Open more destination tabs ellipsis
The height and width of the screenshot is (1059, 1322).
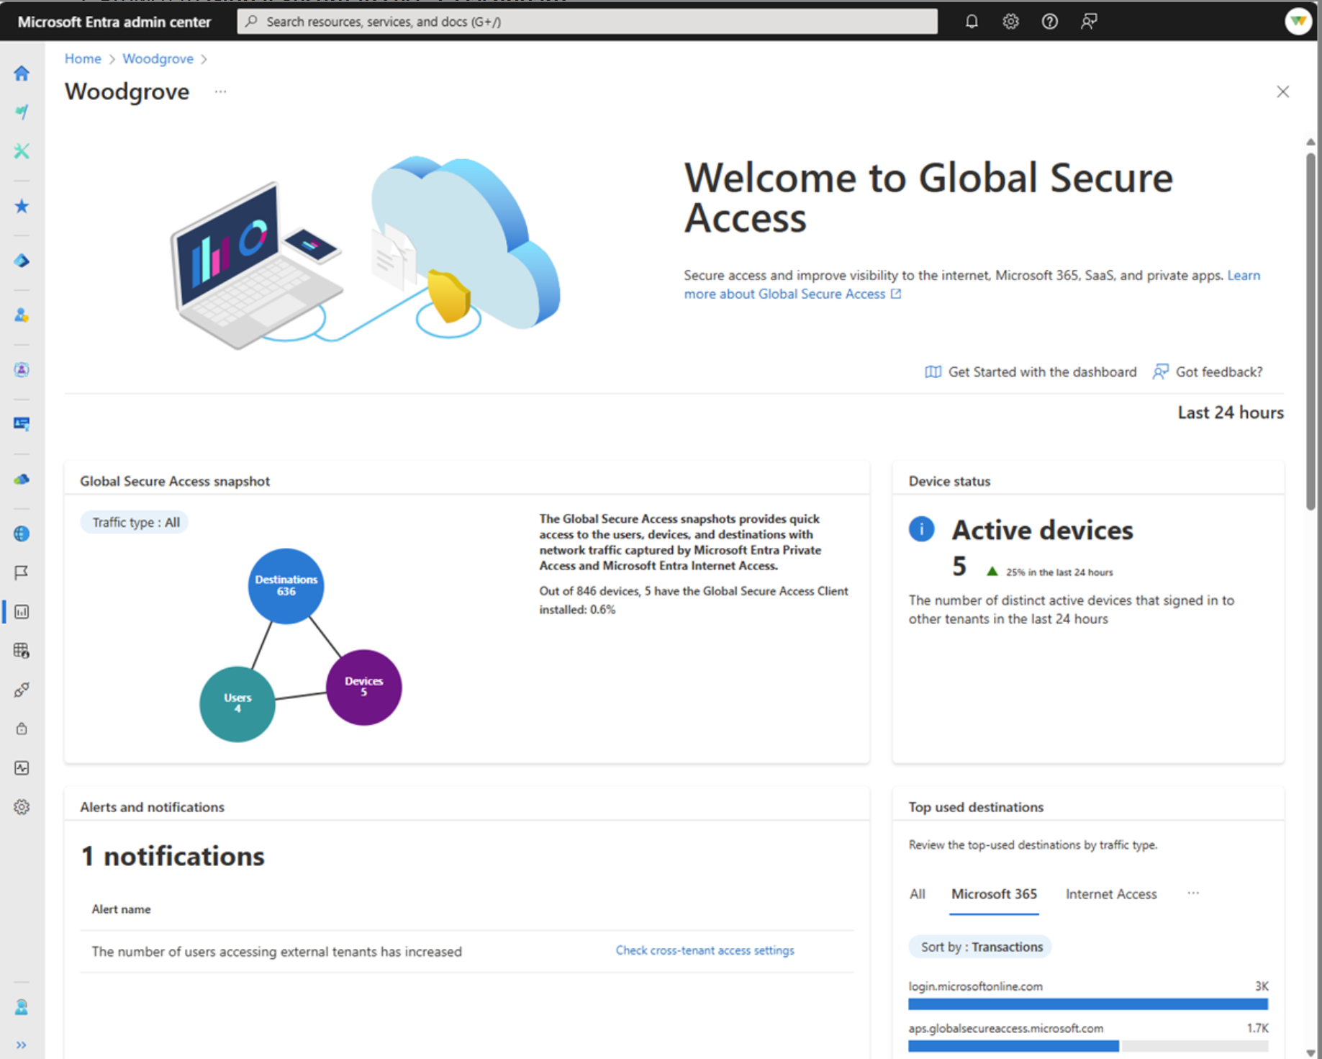click(1193, 893)
